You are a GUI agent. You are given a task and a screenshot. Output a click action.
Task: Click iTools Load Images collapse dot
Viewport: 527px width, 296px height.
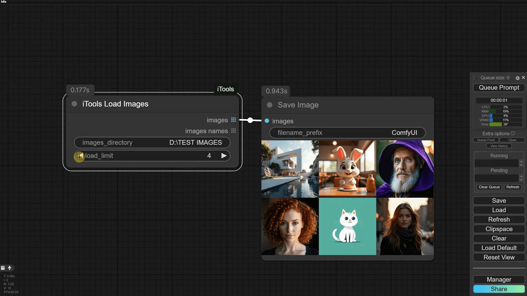74,104
